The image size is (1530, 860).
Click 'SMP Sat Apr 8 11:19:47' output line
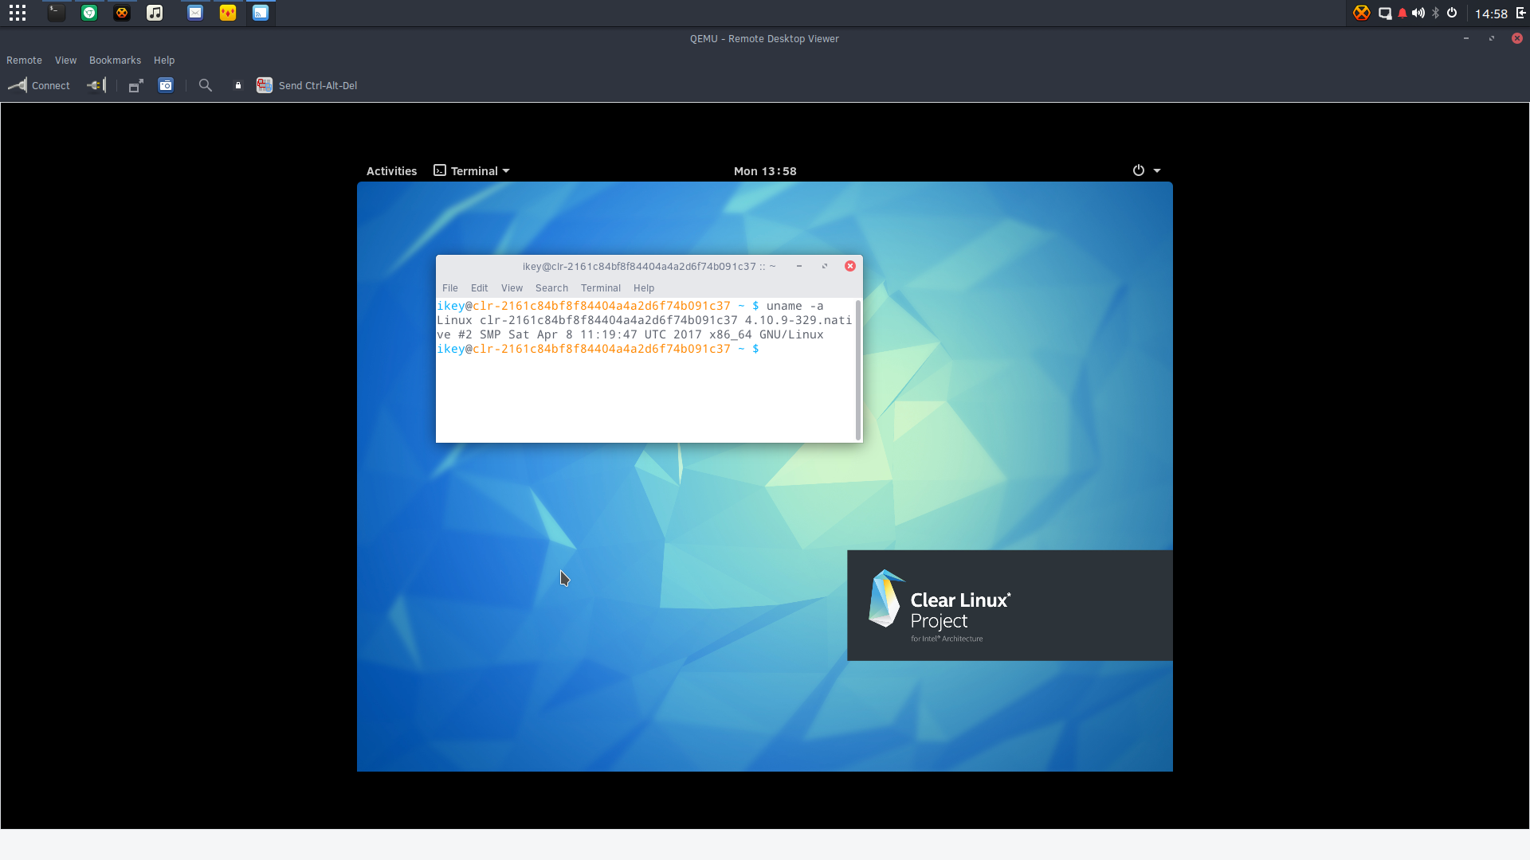coord(559,334)
